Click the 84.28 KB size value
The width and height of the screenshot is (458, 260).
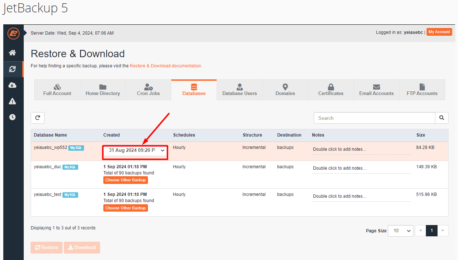click(425, 147)
